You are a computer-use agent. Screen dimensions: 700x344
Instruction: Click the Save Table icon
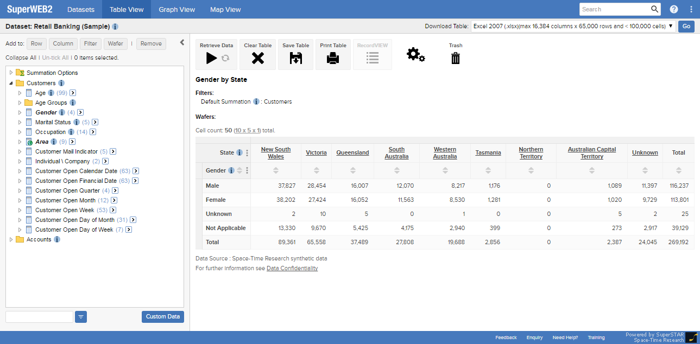295,58
